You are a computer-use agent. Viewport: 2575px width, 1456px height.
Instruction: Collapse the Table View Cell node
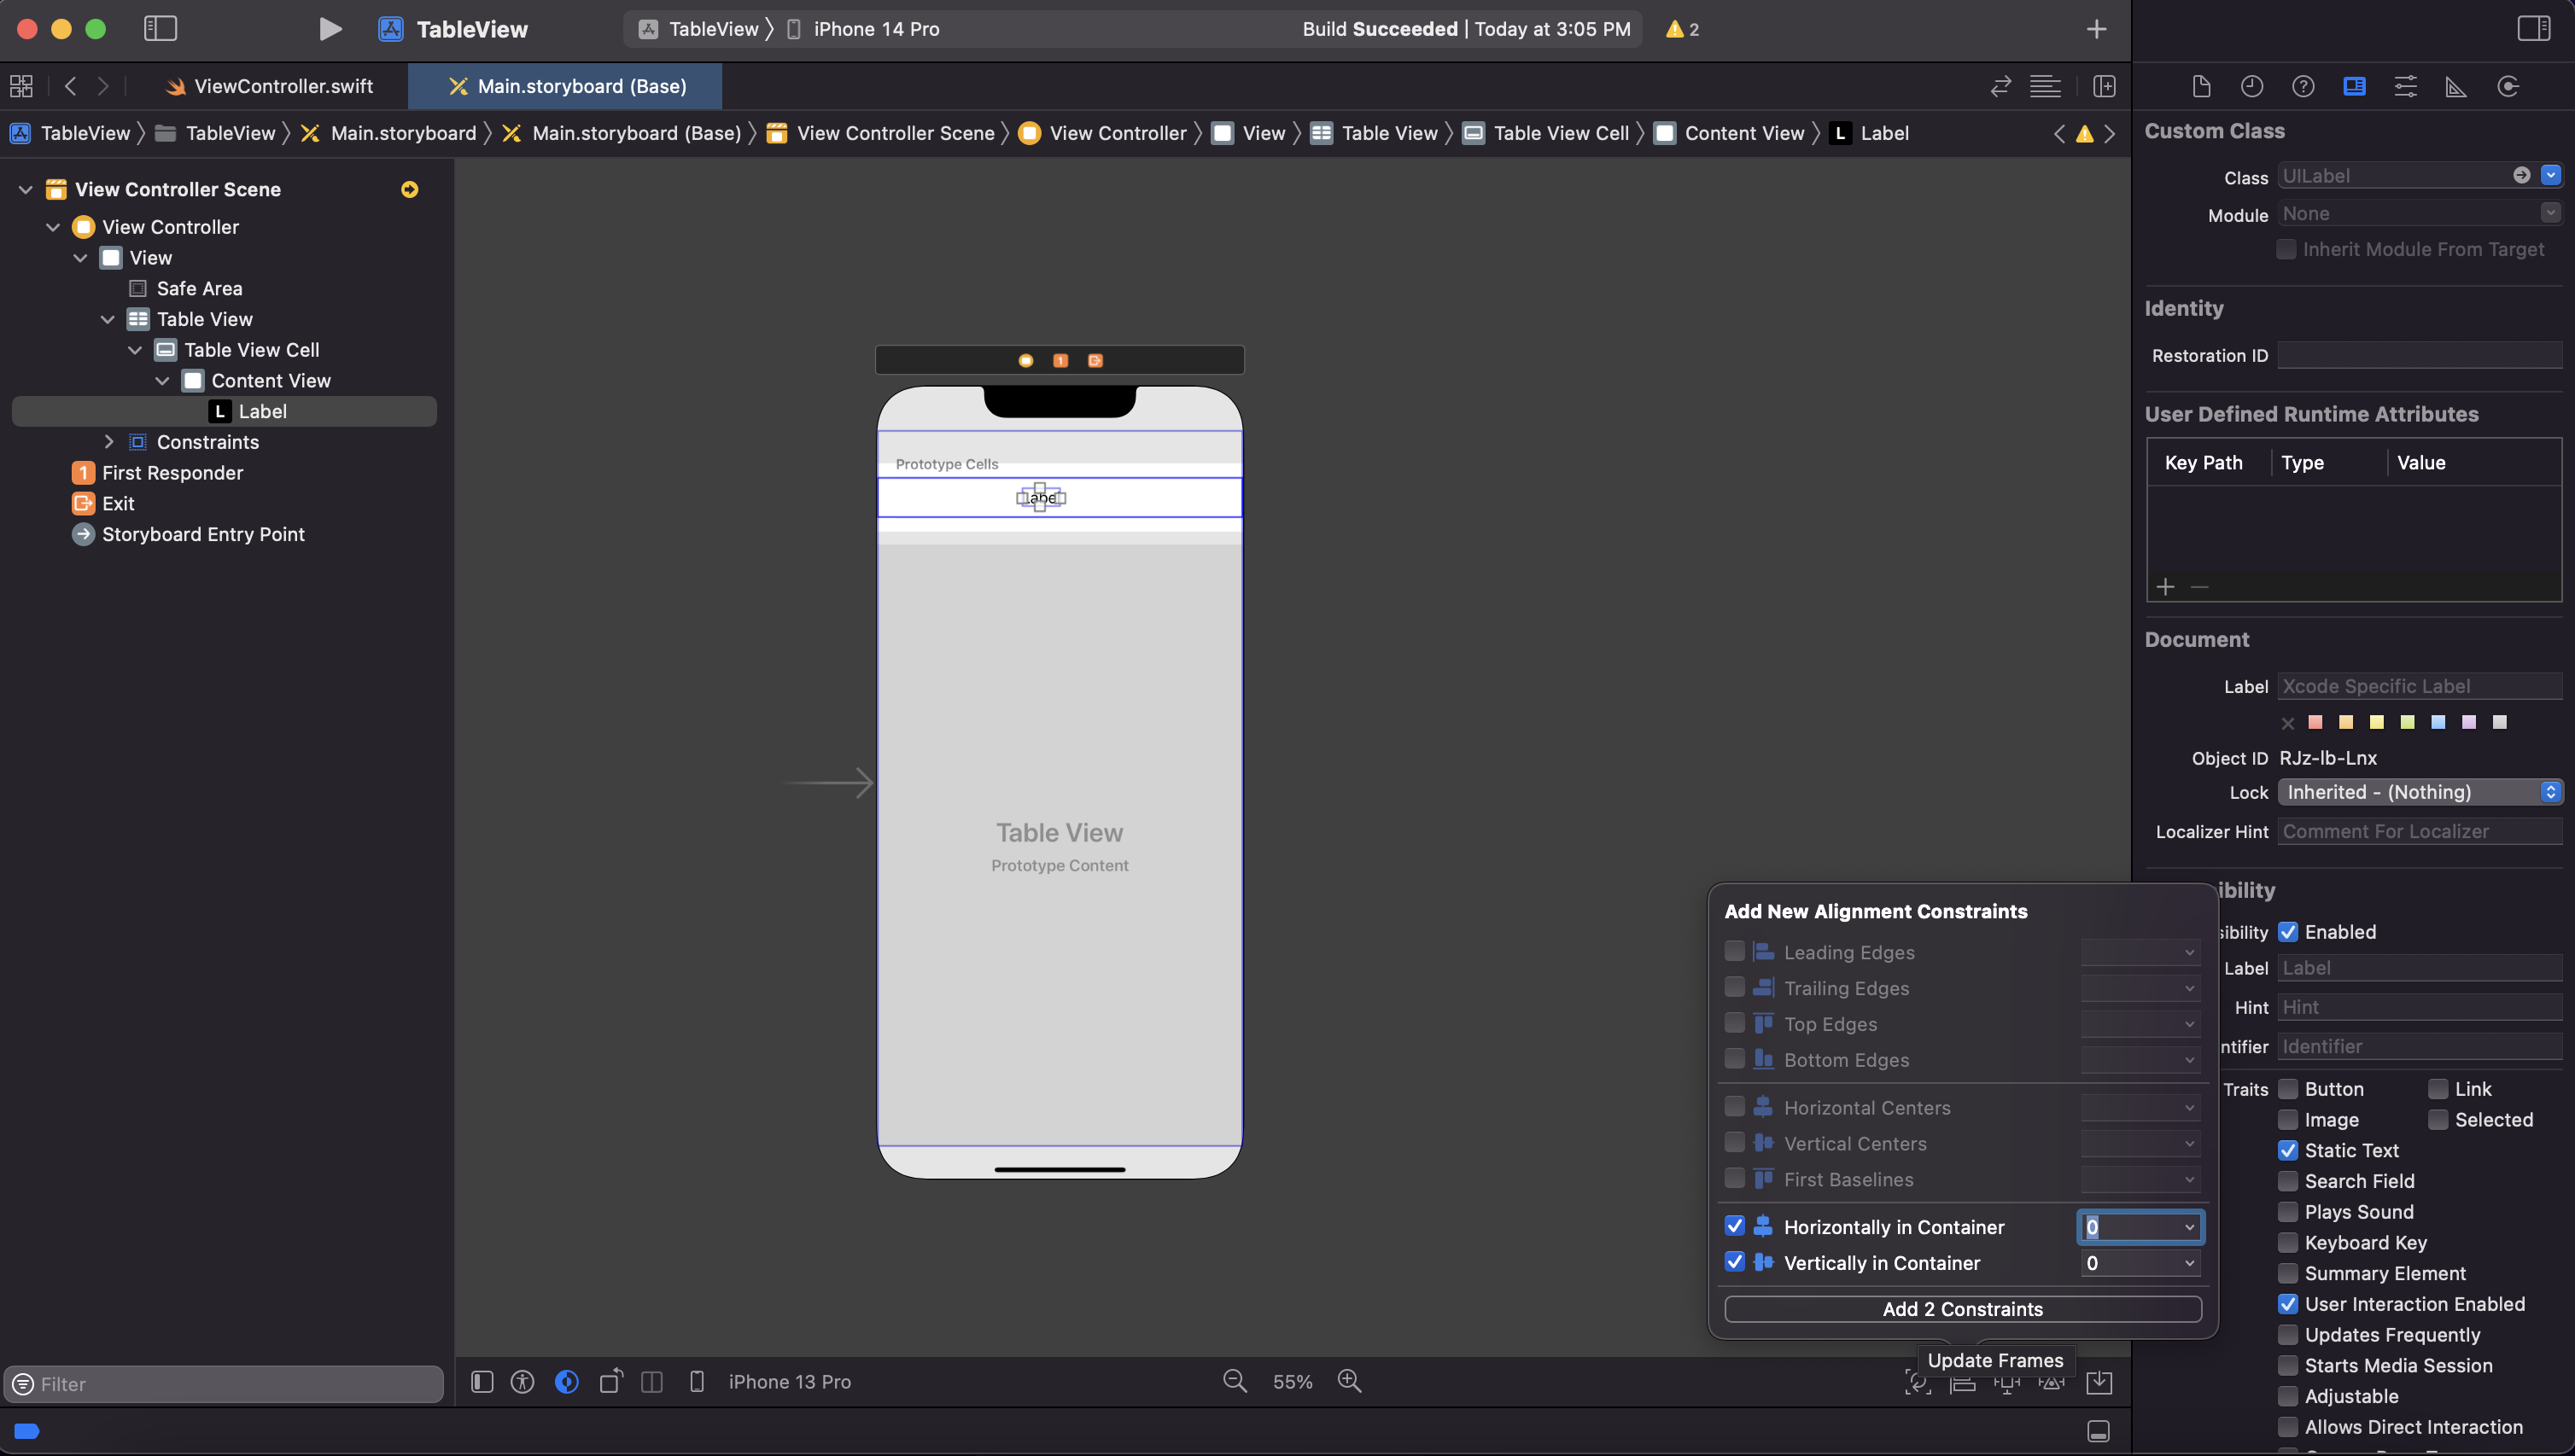135,350
